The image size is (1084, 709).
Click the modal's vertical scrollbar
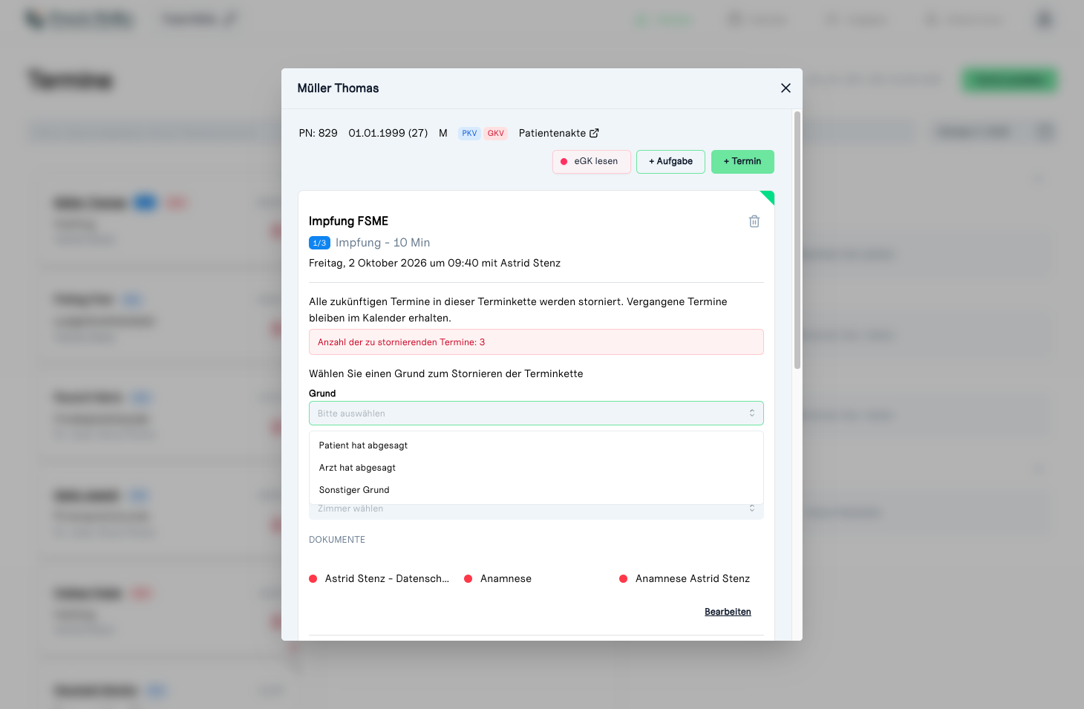(x=797, y=240)
